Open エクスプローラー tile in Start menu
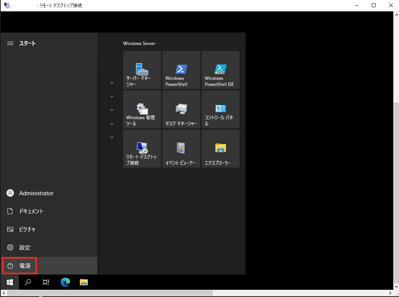Image resolution: width=399 pixels, height=297 pixels. (x=221, y=149)
